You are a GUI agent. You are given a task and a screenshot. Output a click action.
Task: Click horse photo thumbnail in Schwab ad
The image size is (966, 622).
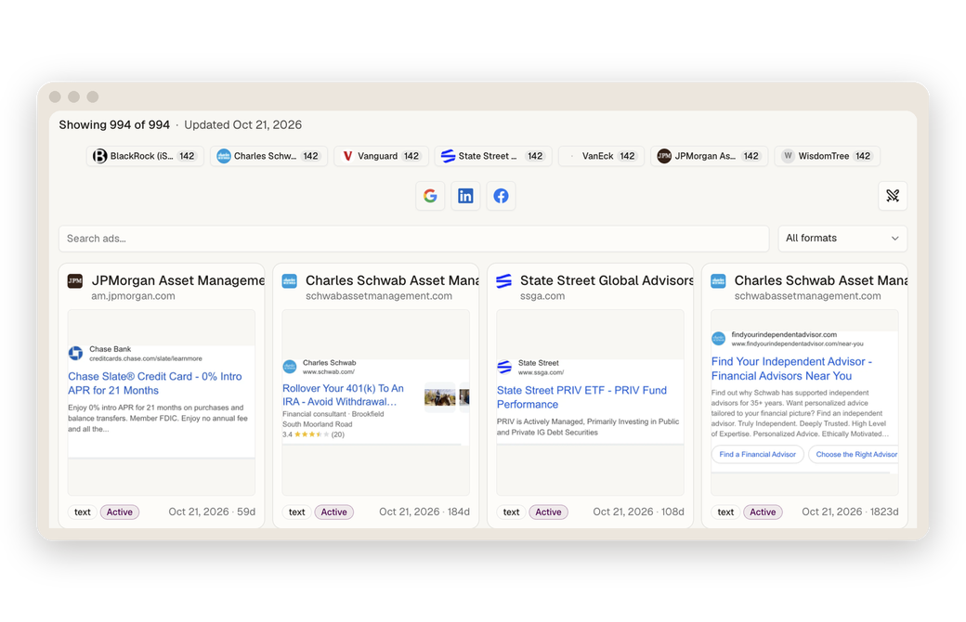[x=440, y=396]
